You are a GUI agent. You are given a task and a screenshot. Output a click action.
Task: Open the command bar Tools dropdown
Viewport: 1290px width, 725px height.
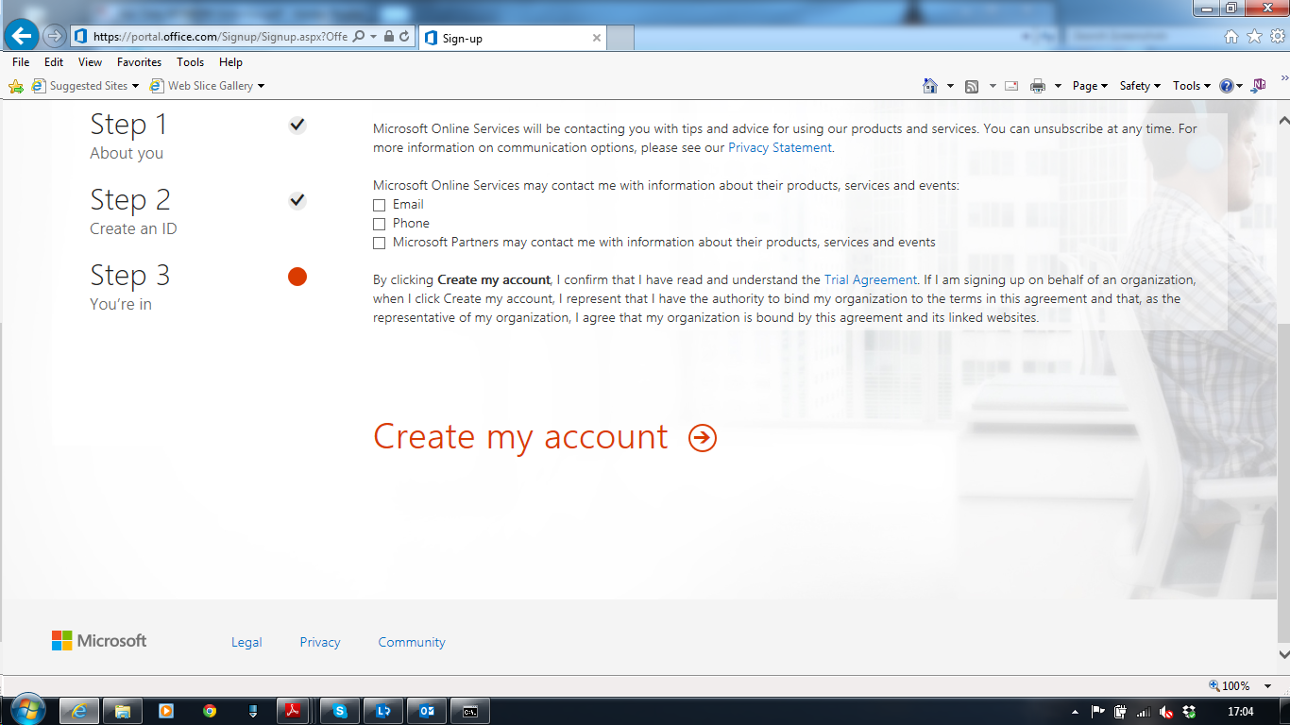tap(1192, 86)
